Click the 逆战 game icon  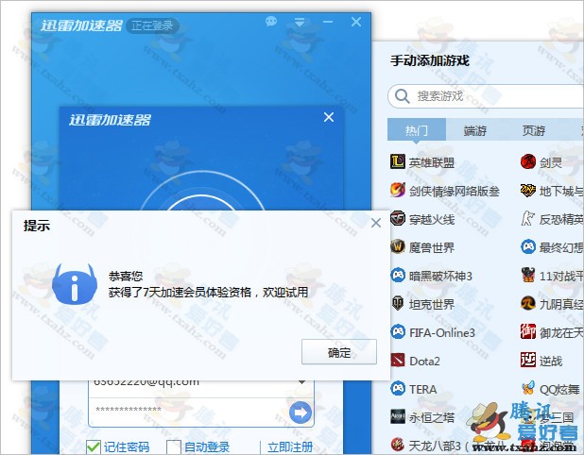point(527,361)
